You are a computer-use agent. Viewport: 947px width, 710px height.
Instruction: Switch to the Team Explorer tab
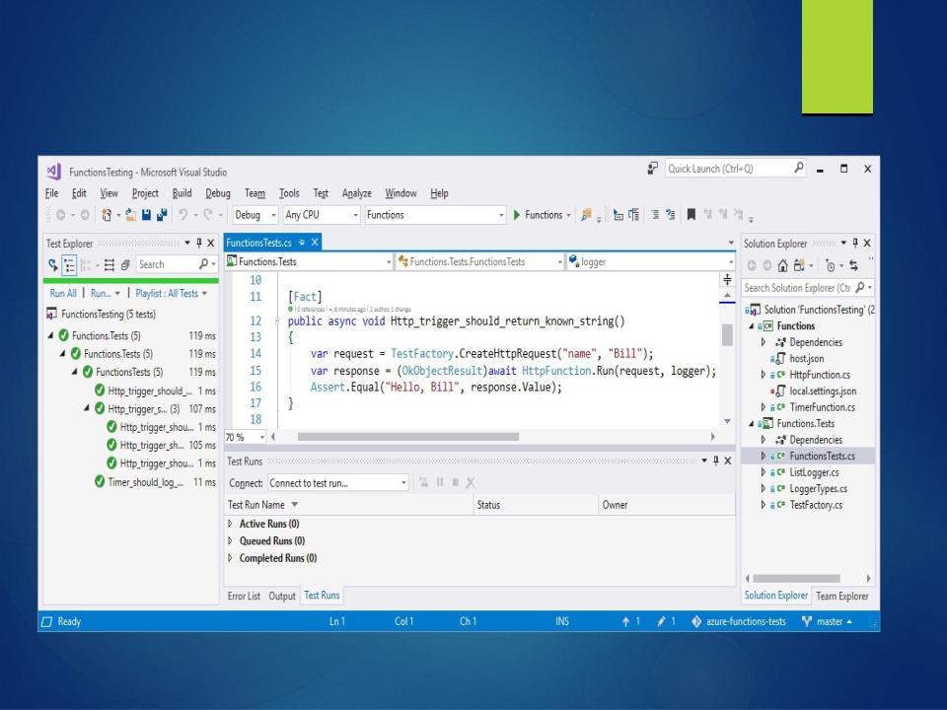click(x=841, y=596)
